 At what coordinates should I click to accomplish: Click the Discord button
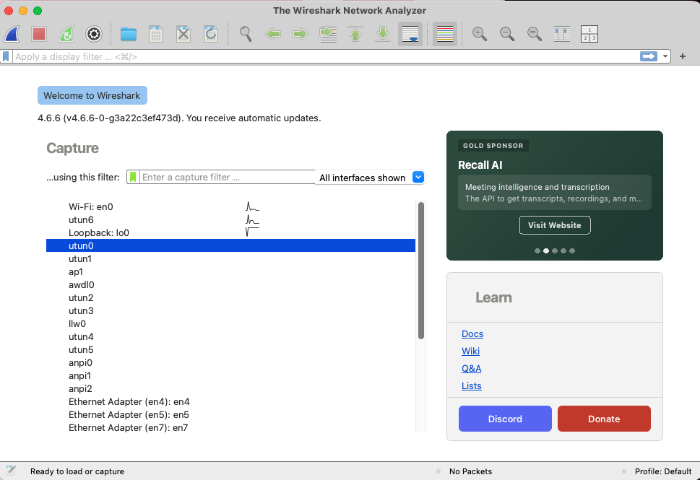tap(505, 419)
